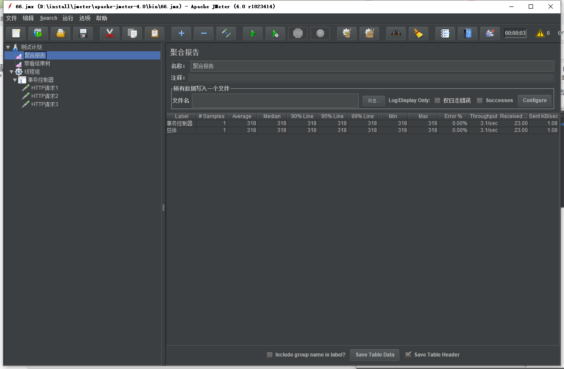Image resolution: width=564 pixels, height=369 pixels.
Task: Open the Templates toolbar icon
Action: pyautogui.click(x=38, y=33)
